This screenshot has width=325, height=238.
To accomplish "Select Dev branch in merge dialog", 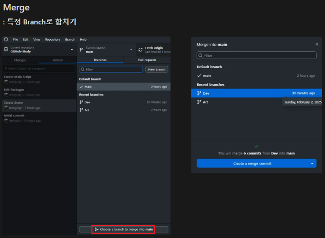I will (x=256, y=93).
